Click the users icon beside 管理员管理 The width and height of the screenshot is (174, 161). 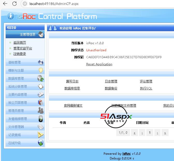tap(41, 110)
